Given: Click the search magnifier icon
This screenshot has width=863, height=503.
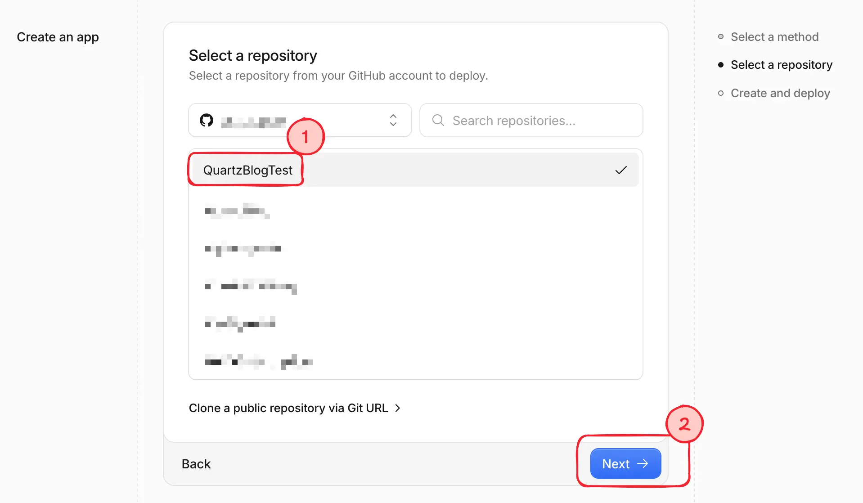Looking at the screenshot, I should click(438, 120).
